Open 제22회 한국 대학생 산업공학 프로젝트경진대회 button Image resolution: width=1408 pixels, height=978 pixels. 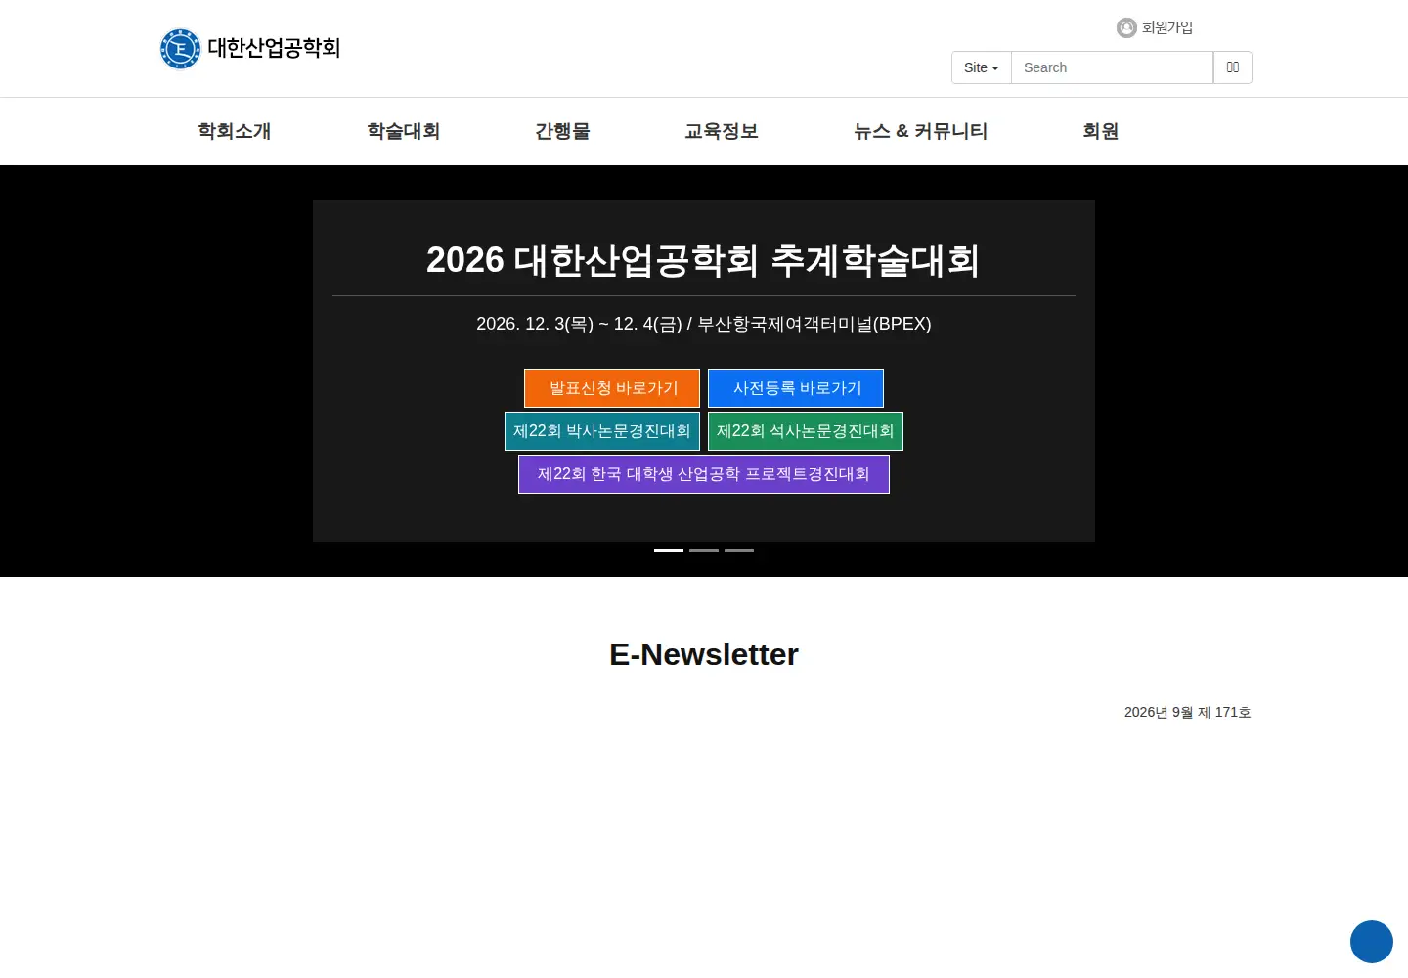pyautogui.click(x=704, y=474)
